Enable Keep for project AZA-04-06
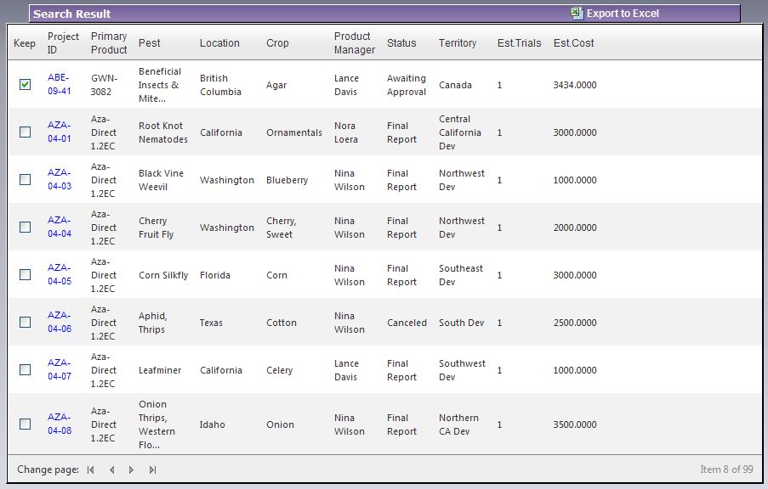This screenshot has width=768, height=489. (x=25, y=322)
